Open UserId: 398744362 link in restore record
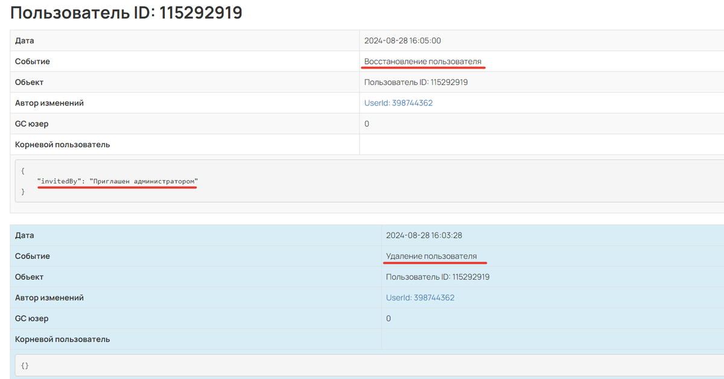This screenshot has height=379, width=724. (398, 103)
